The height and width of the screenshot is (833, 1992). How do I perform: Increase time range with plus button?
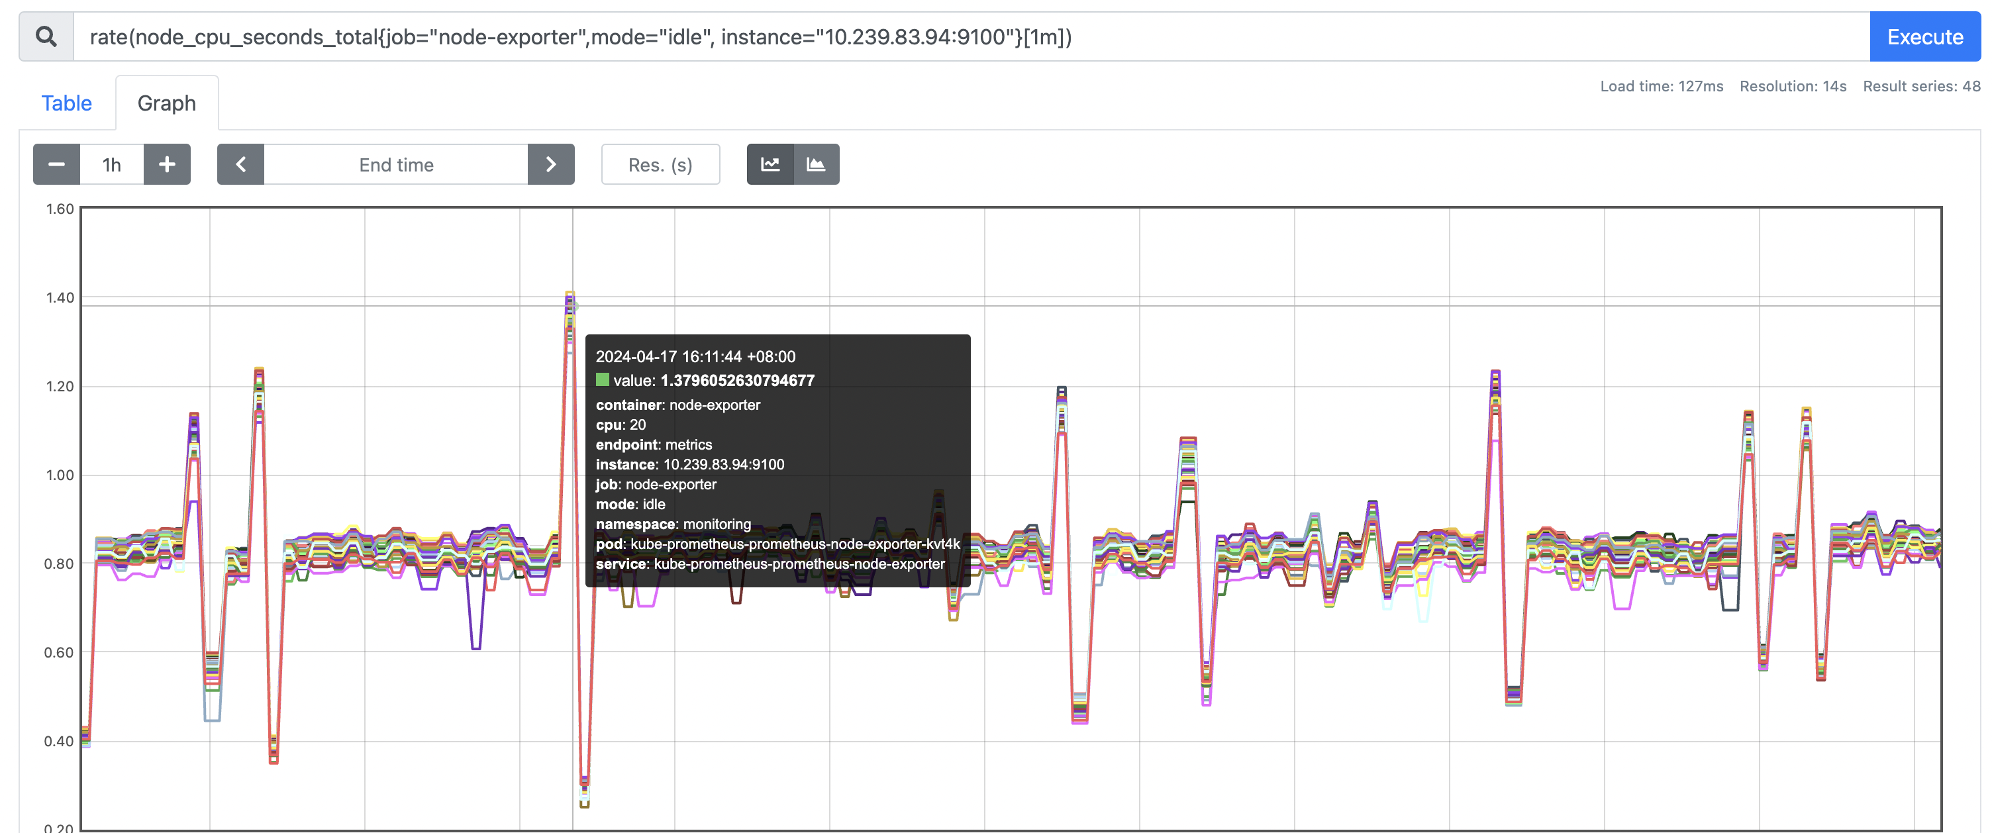click(x=167, y=164)
